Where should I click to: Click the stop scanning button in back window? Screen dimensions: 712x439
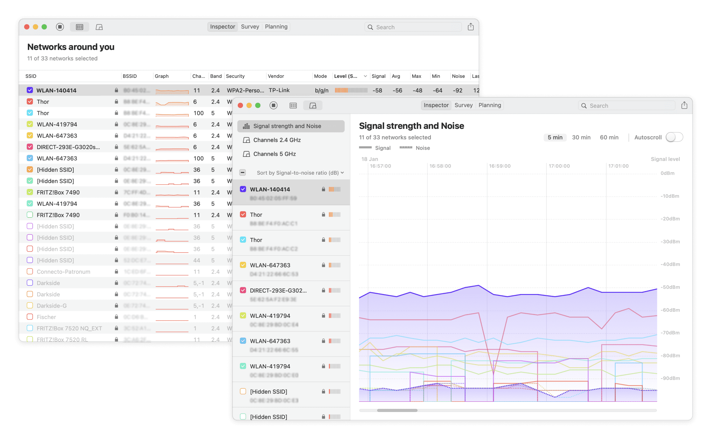point(60,27)
